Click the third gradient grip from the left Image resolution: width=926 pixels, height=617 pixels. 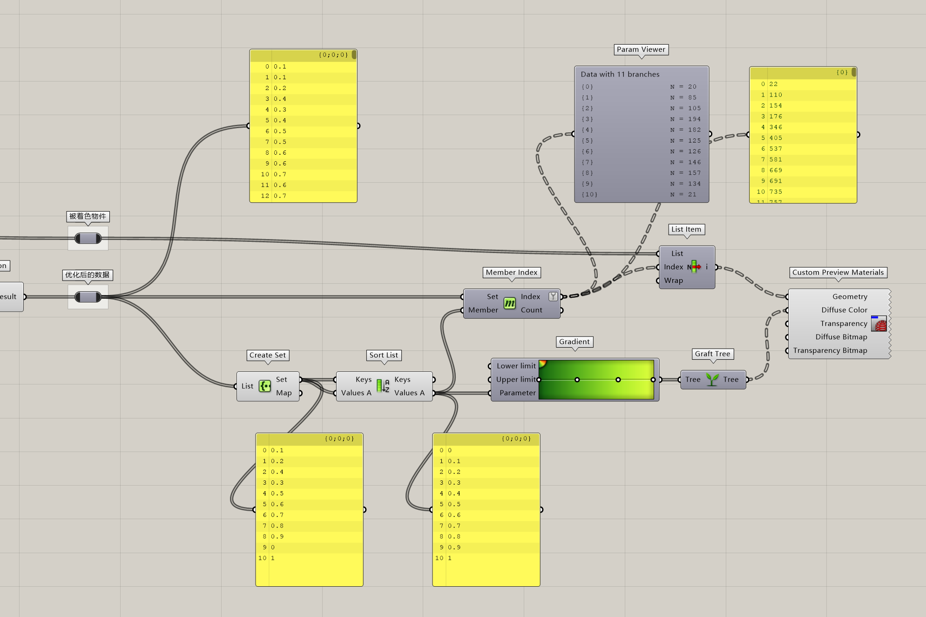(618, 380)
